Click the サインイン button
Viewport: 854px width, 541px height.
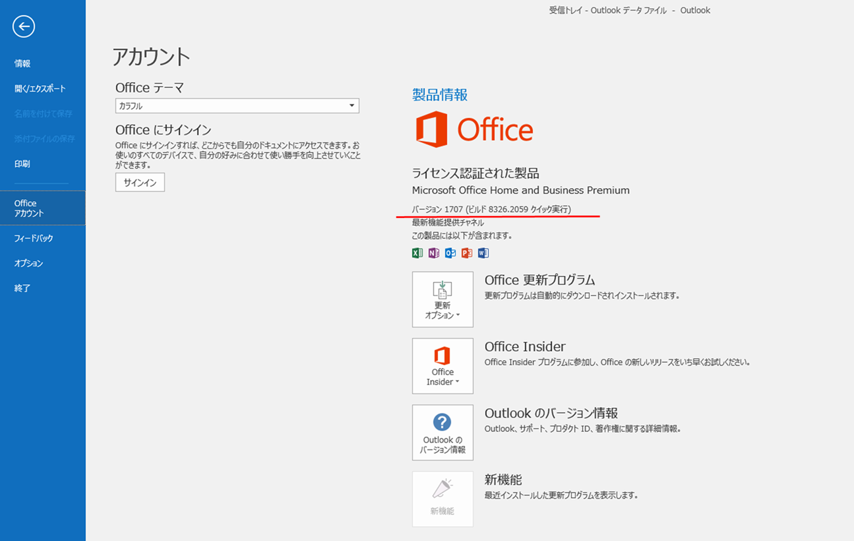(140, 183)
